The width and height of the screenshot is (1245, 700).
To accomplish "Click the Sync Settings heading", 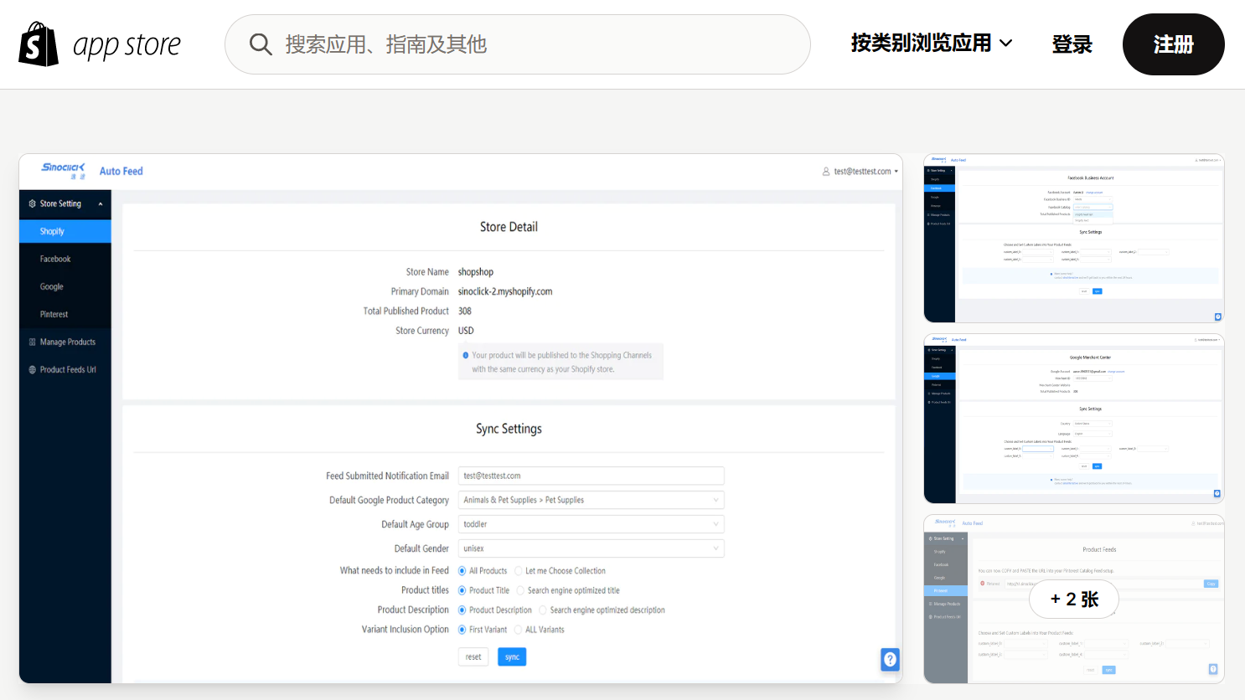I will click(509, 429).
